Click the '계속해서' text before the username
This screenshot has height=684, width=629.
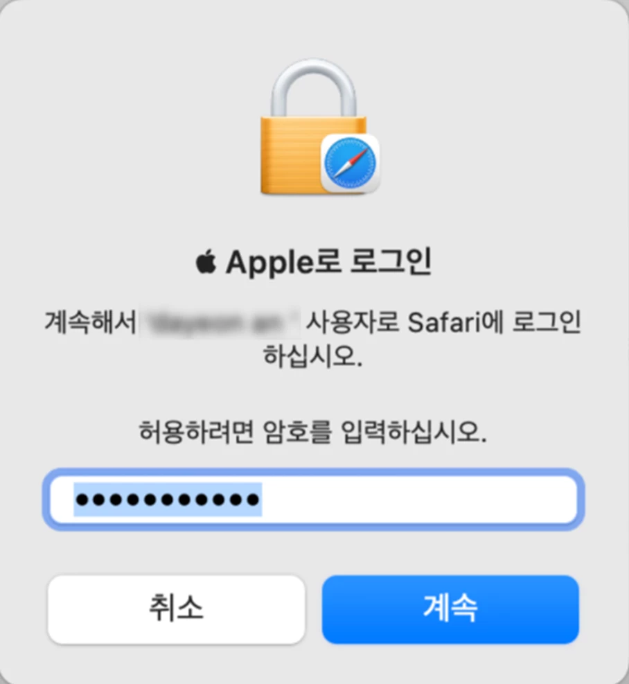90,323
